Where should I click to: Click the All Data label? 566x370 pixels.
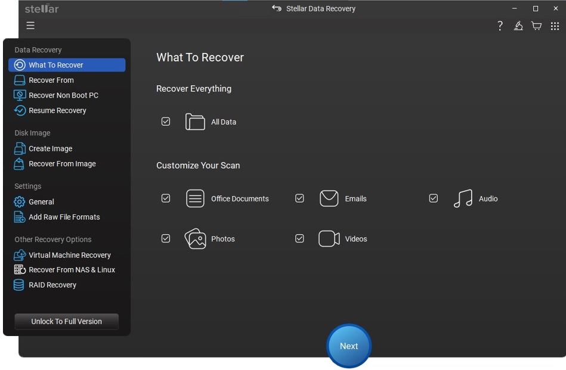(x=224, y=122)
